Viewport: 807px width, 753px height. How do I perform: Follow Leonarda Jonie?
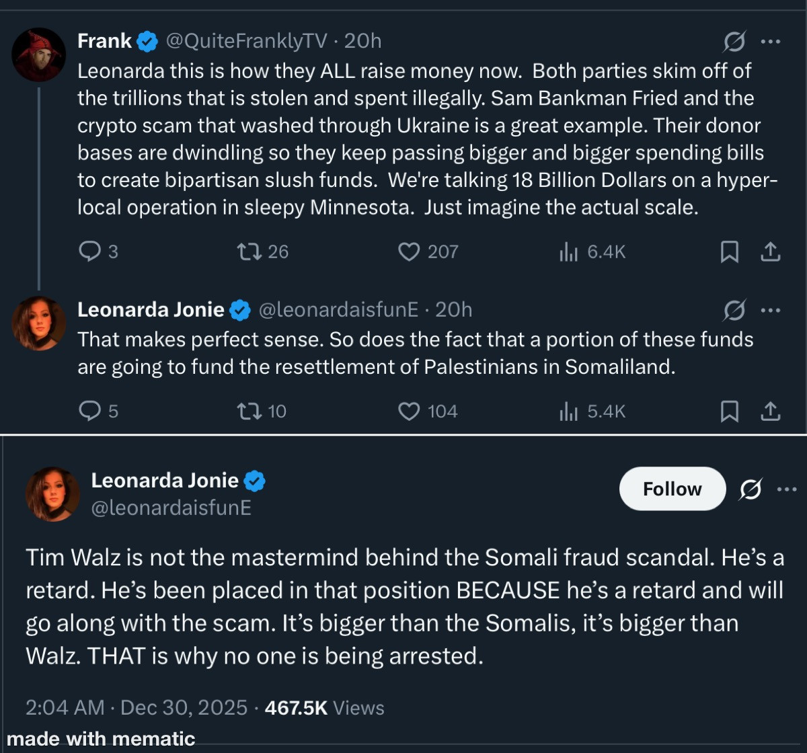click(672, 489)
